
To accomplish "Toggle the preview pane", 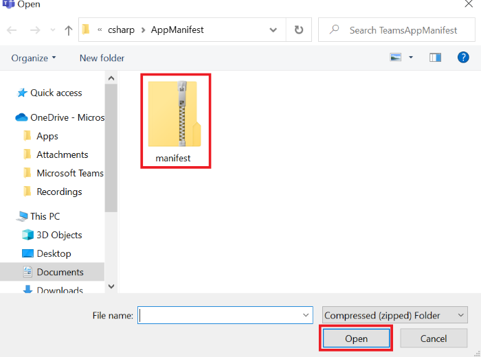I will pyautogui.click(x=435, y=57).
